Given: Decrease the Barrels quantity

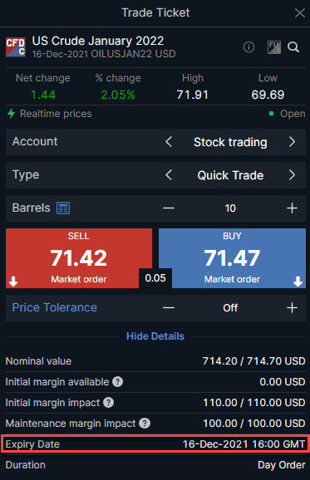Looking at the screenshot, I should pos(169,208).
